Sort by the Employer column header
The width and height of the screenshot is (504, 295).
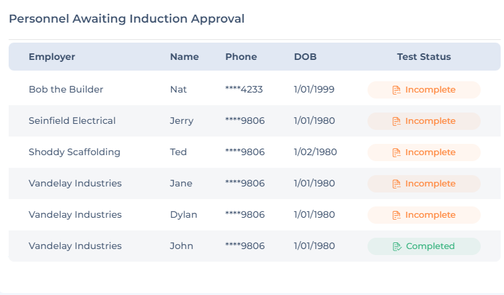pyautogui.click(x=52, y=57)
